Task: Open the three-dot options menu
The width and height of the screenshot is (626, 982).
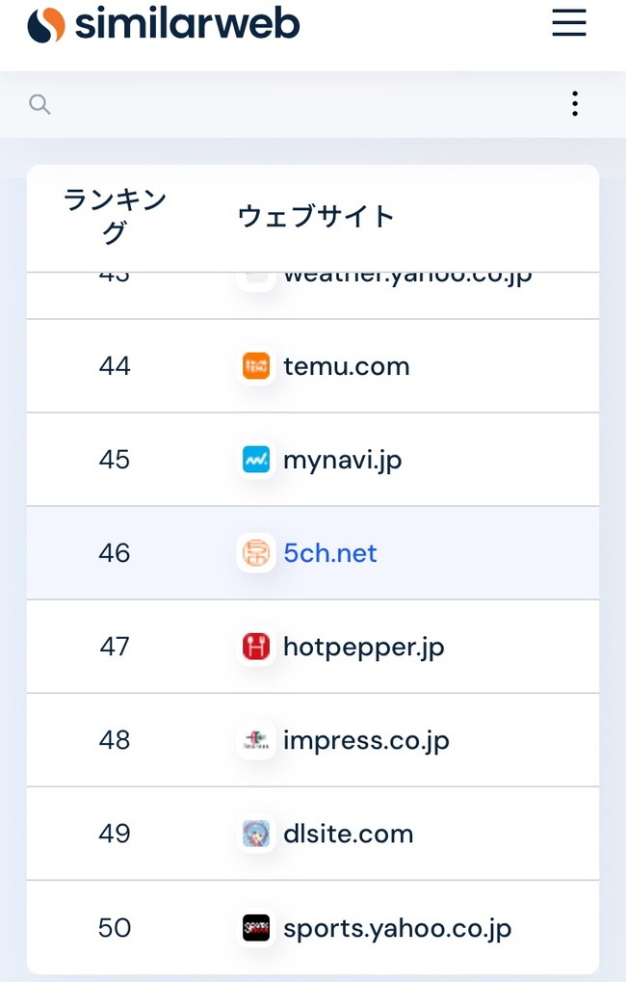Action: coord(575,103)
